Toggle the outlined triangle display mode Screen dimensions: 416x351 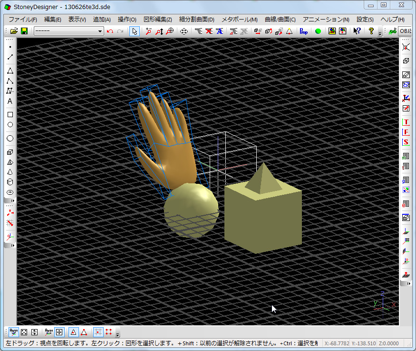coord(85,332)
